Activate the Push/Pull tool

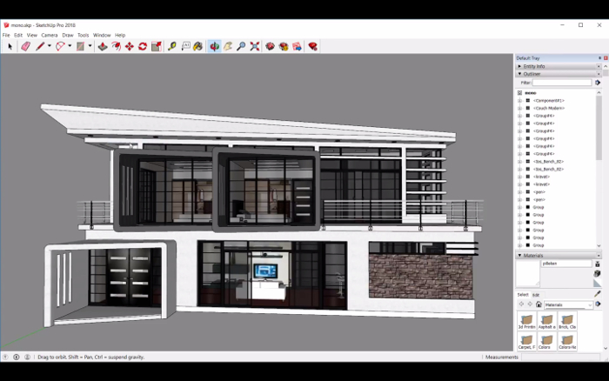tap(103, 46)
